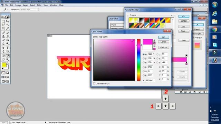The image size is (221, 124).
Task: Select the Blur tool
Action: click(x=3, y=44)
